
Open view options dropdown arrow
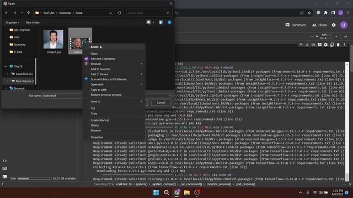[x=153, y=23]
